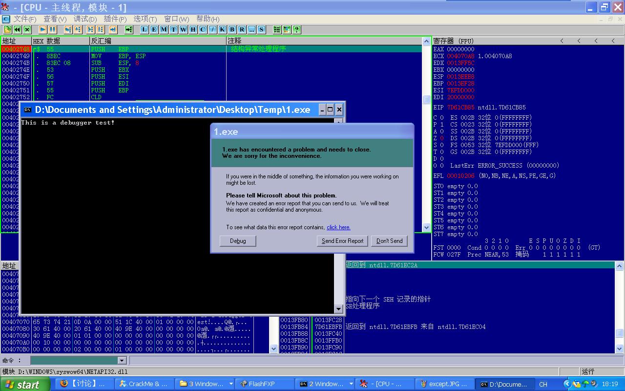Click the command input field

74,360
